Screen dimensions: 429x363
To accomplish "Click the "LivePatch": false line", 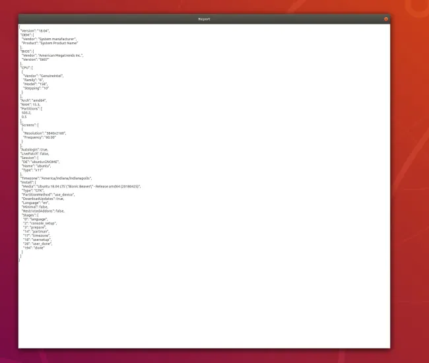I will [x=35, y=154].
